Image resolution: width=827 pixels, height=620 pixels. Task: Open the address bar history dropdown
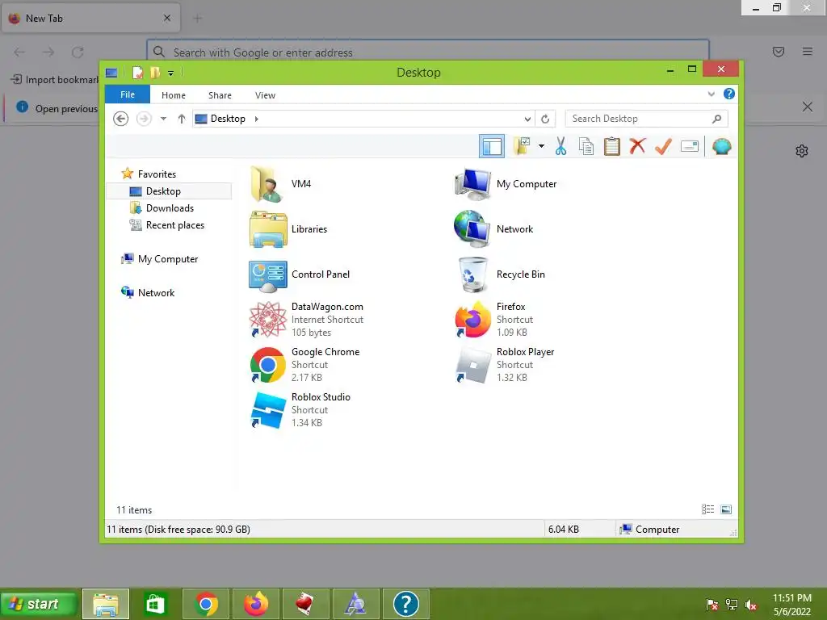pyautogui.click(x=527, y=119)
